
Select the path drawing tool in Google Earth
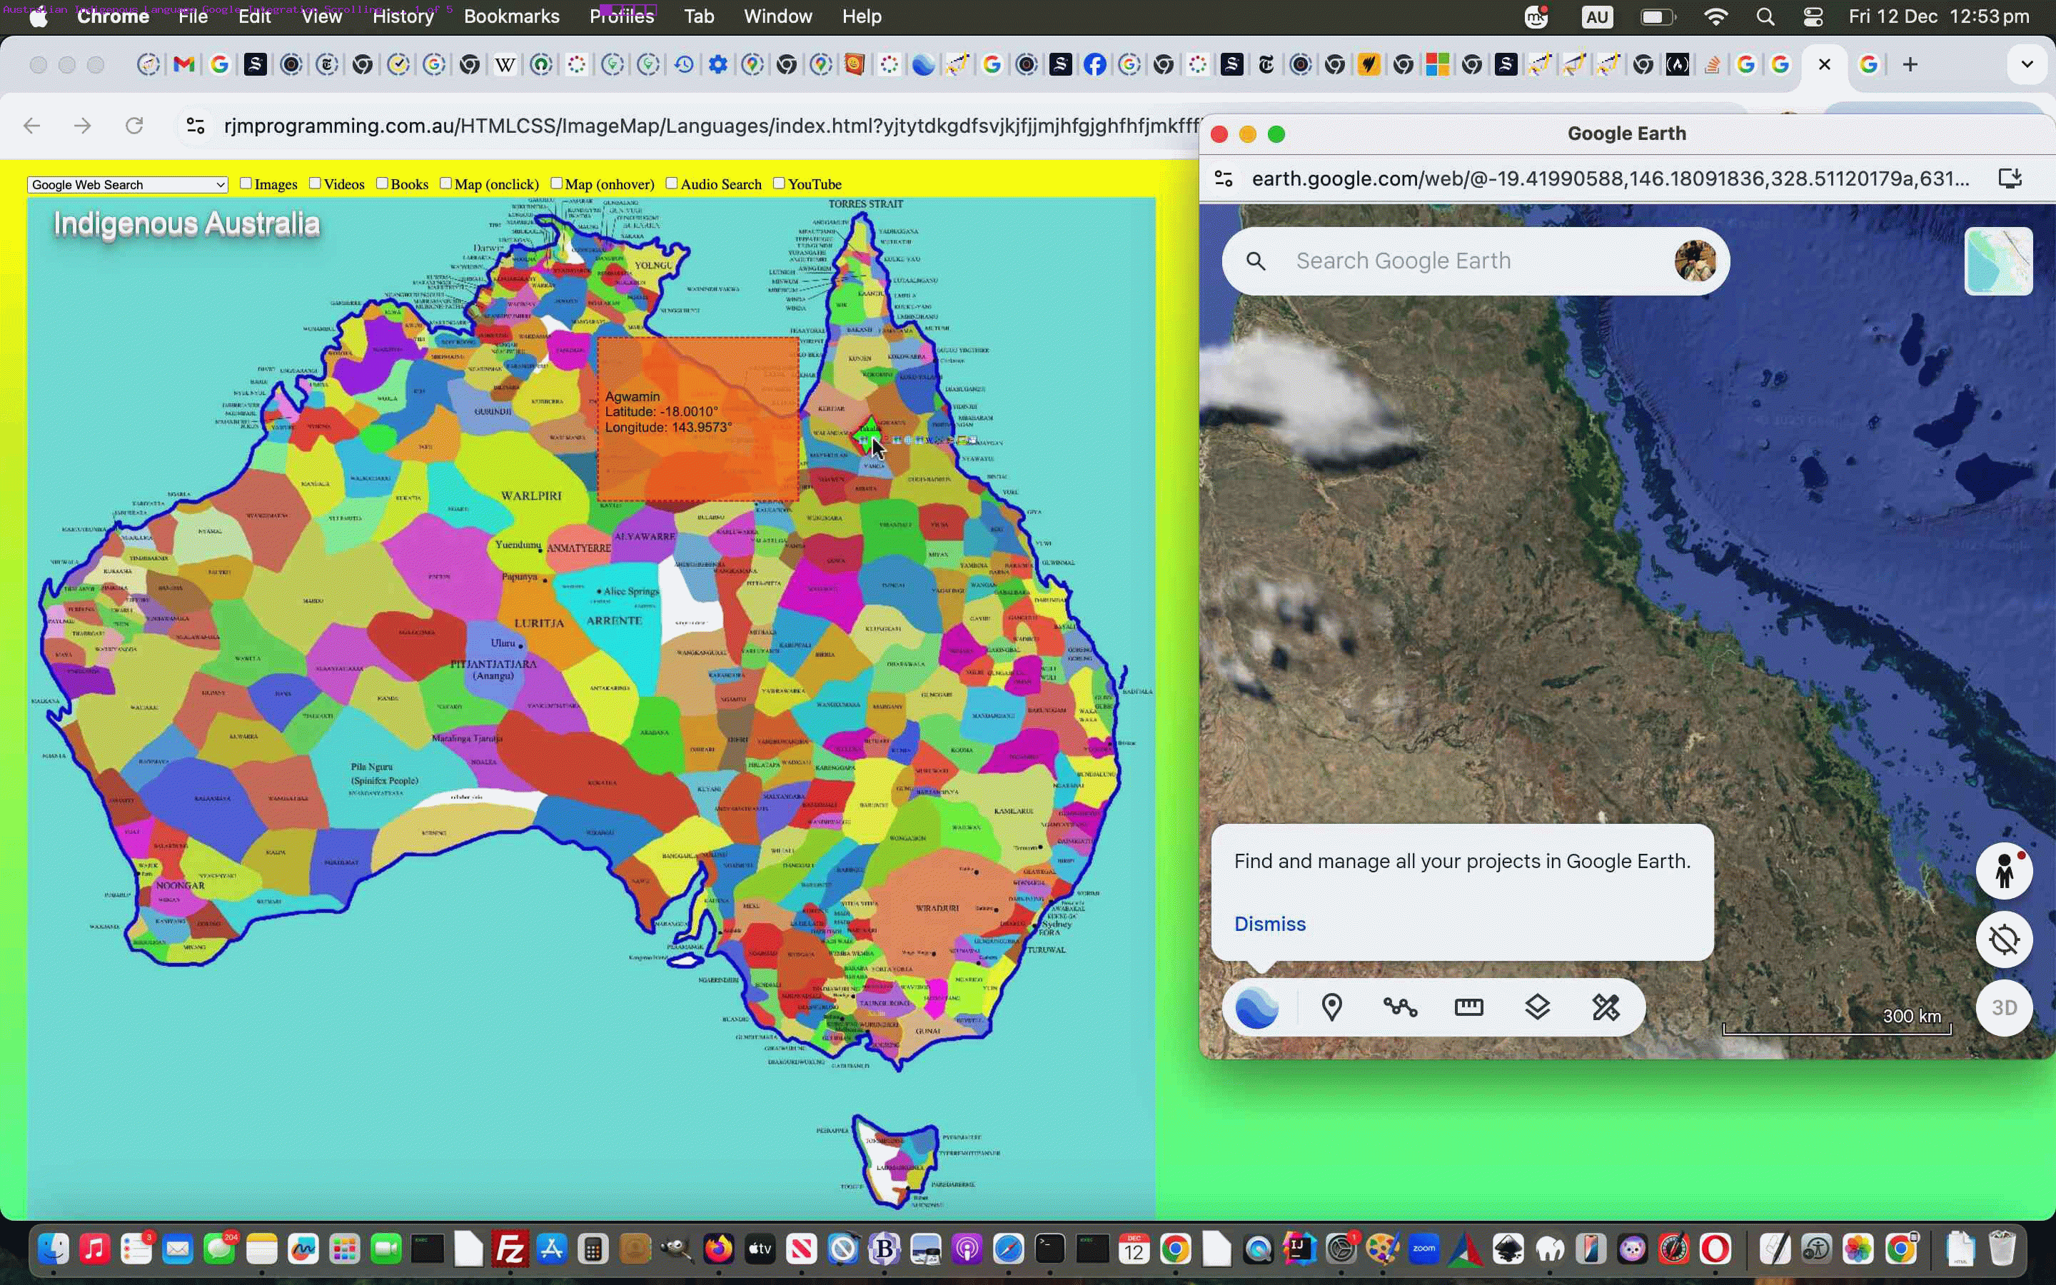1399,1007
